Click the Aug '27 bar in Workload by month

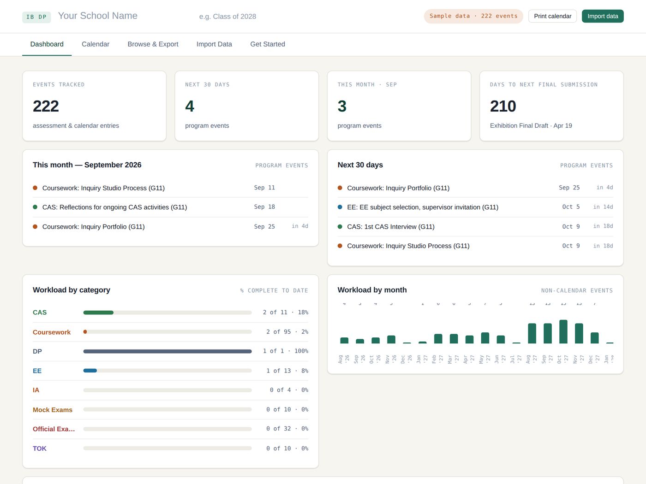(532, 334)
